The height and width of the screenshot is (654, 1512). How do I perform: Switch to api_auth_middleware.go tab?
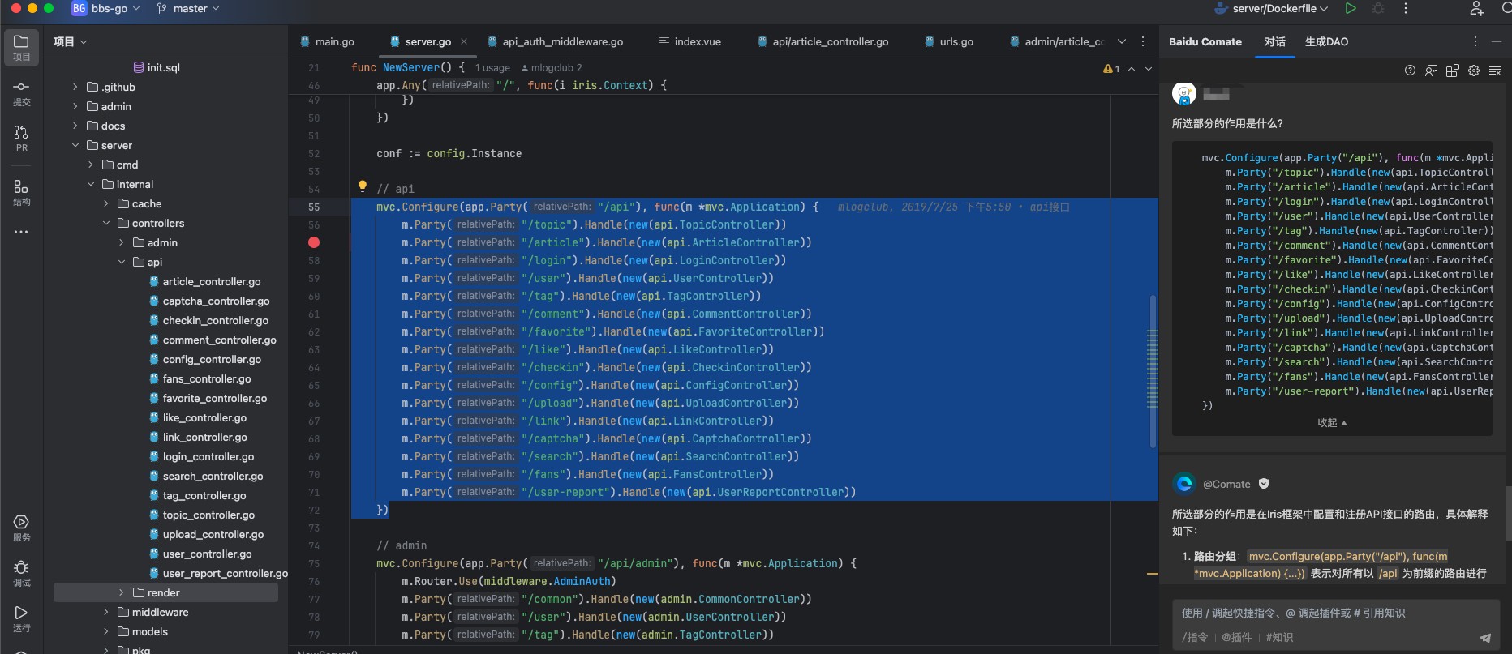[556, 41]
